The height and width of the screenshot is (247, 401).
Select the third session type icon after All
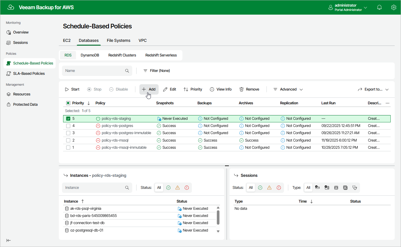(x=336, y=188)
